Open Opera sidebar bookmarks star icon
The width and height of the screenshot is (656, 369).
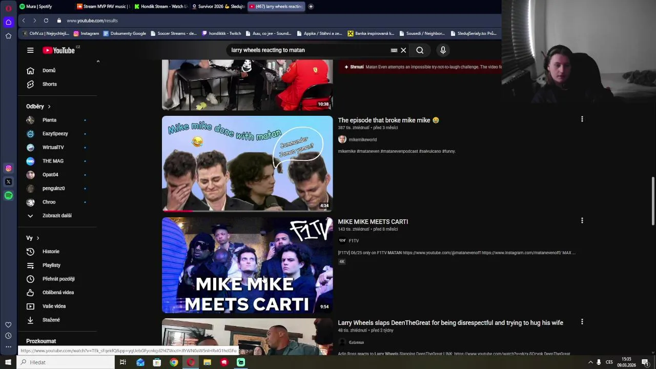(8, 36)
